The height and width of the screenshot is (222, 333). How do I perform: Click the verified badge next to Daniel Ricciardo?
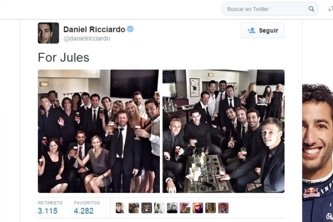click(x=130, y=29)
